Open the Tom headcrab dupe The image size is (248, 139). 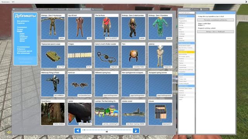click(133, 55)
